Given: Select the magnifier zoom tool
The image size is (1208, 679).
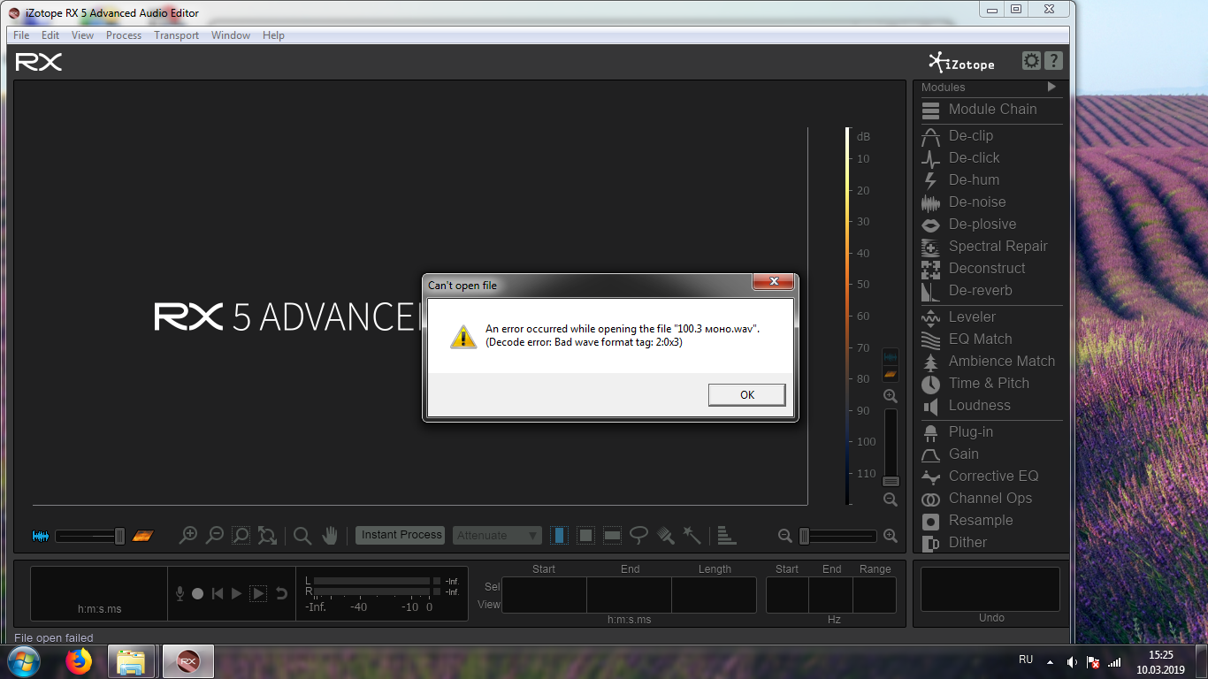Looking at the screenshot, I should pyautogui.click(x=302, y=536).
